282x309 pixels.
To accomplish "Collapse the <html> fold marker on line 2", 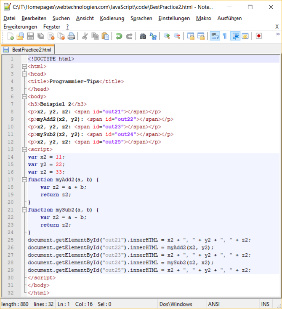I will [24, 67].
